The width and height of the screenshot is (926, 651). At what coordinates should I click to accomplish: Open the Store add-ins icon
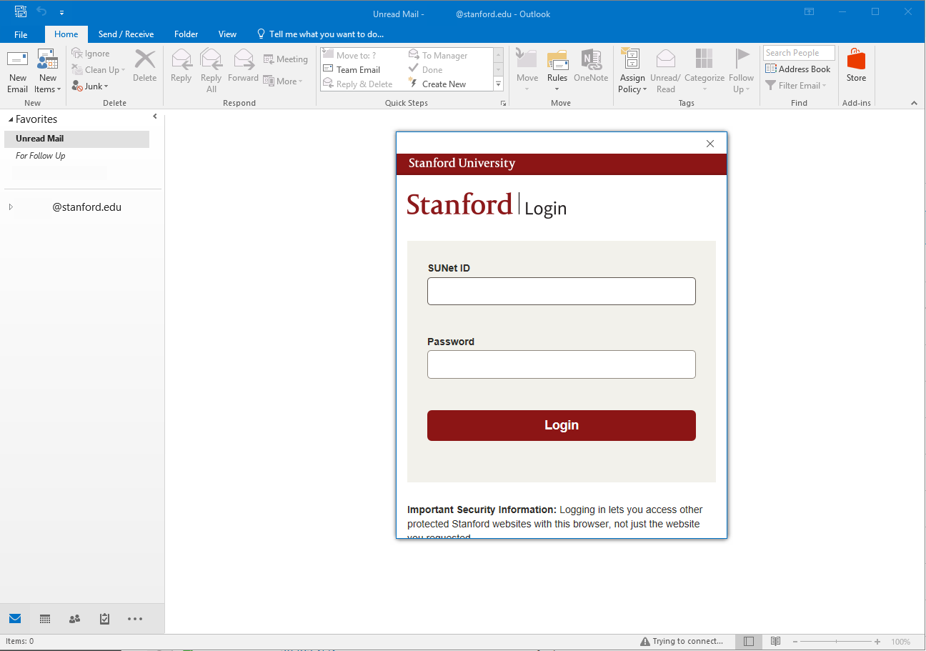tap(856, 61)
